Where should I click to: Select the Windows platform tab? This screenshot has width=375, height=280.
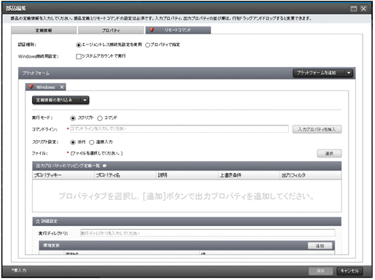pos(45,87)
